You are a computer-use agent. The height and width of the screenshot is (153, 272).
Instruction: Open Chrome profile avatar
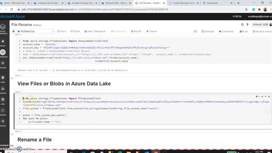(265, 9)
